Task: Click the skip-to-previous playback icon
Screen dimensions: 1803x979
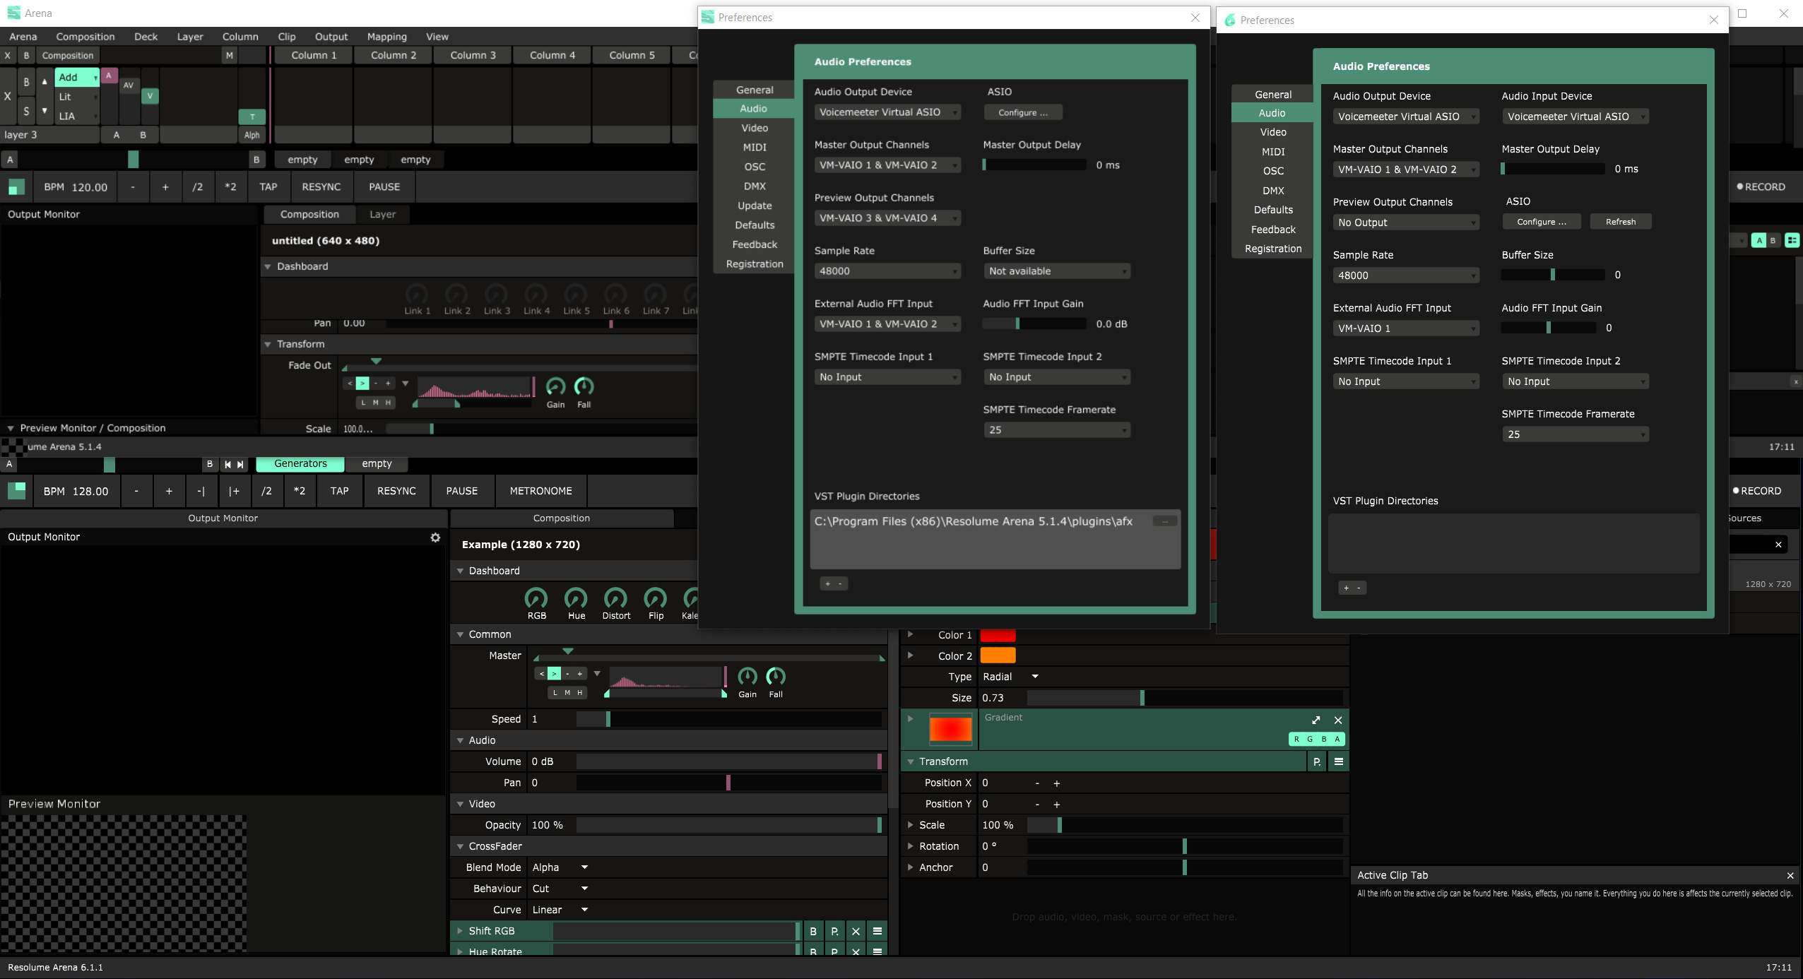Action: point(227,464)
